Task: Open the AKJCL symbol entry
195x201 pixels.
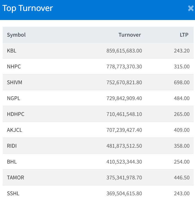Action: point(14,130)
